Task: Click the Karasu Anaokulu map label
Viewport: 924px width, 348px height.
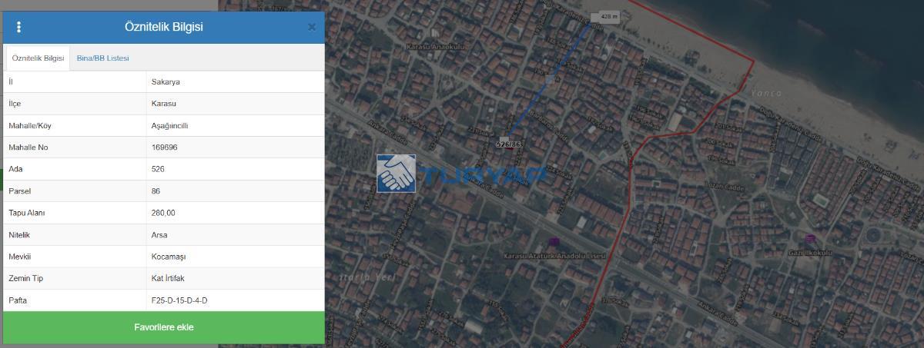Action: point(436,47)
